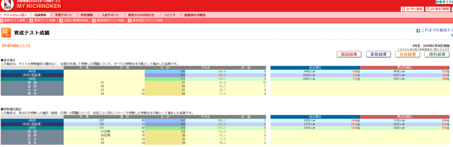Click the 3780人中 overall rank cell
This screenshot has height=147, width=453.
309,128
